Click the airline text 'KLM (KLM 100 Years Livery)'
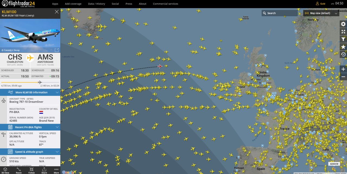Screen dimensions: 347x174 [x=18, y=16]
